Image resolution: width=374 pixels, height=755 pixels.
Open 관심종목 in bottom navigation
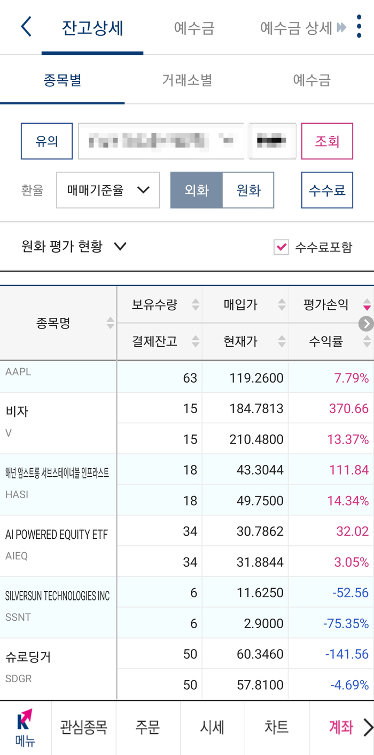[83, 728]
